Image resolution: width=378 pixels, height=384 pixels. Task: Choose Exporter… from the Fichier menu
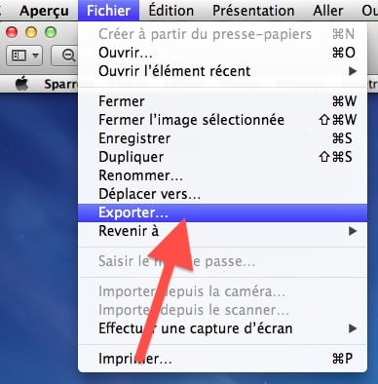(222, 213)
